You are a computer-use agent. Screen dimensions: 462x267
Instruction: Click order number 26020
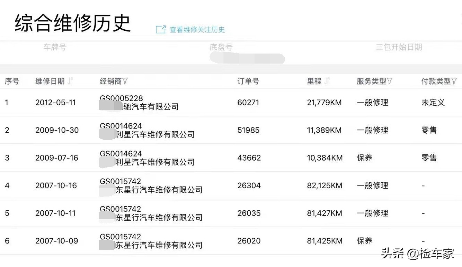point(249,241)
